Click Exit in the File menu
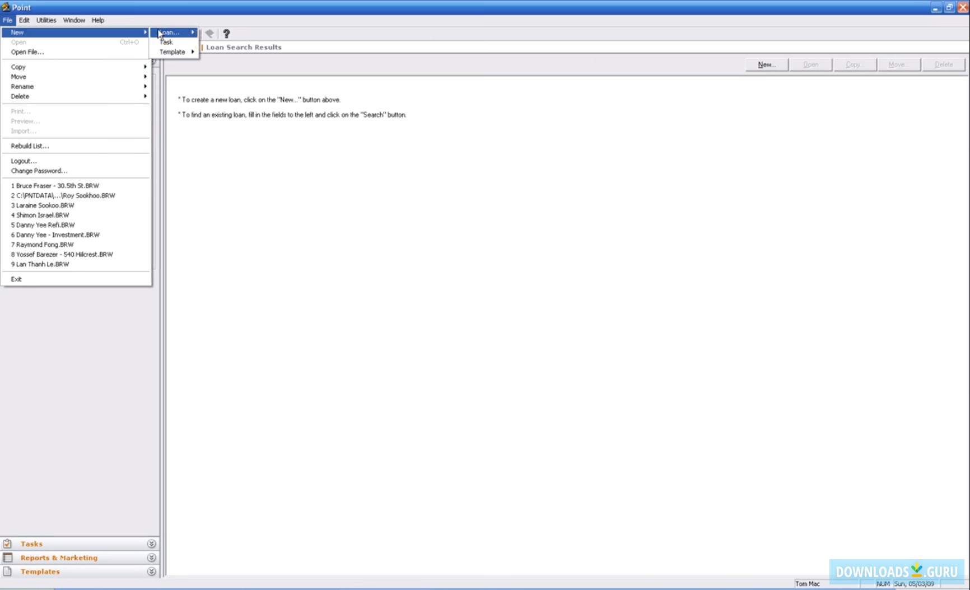970x590 pixels. pyautogui.click(x=76, y=279)
